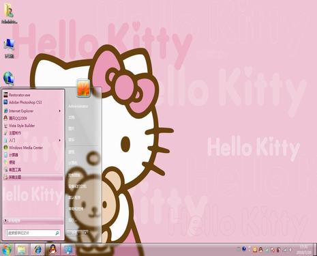The height and width of the screenshot is (256, 317).
Task: Focus the Start menu search box
Action: pyautogui.click(x=33, y=233)
